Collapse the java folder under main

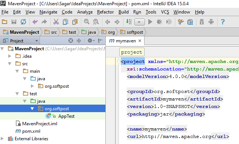(24, 79)
